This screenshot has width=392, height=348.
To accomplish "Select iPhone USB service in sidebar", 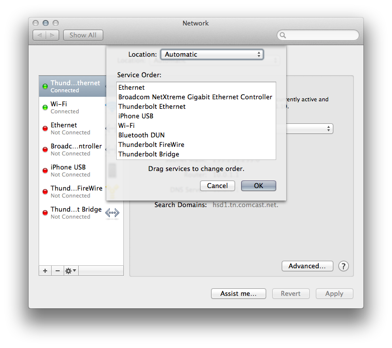I will pos(73,170).
